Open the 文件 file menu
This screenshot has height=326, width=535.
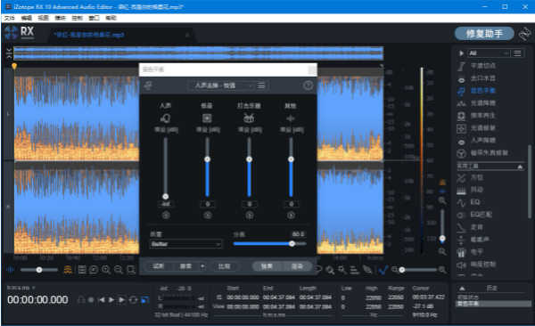point(10,18)
